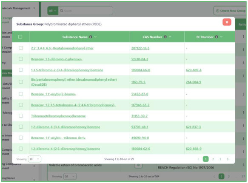Open the EC Number column sort chevron
The height and width of the screenshot is (183, 248).
pyautogui.click(x=221, y=37)
